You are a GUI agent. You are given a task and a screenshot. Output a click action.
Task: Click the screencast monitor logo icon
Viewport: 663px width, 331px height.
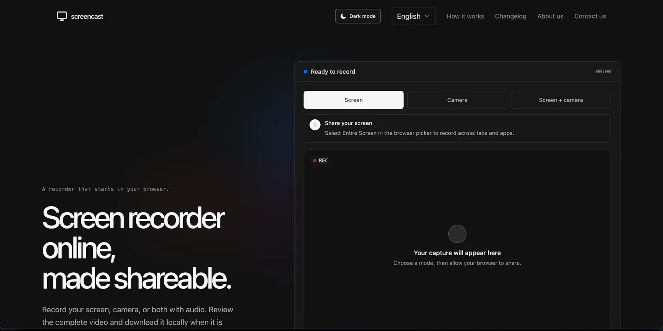[x=62, y=16]
